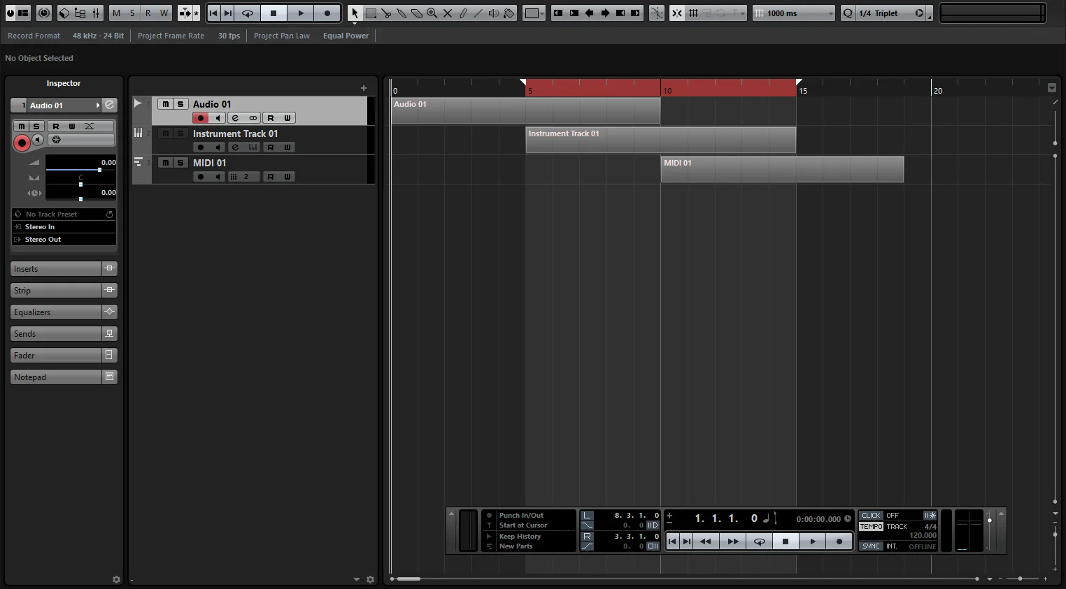
Task: Open the Stereo Out output routing selector
Action: coord(64,240)
